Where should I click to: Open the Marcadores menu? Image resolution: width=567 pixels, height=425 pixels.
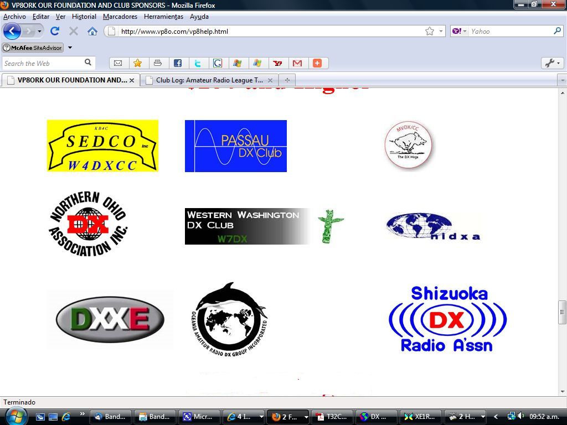120,17
